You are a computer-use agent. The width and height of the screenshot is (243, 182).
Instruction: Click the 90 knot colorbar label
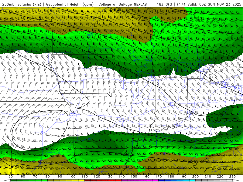tap(60, 177)
